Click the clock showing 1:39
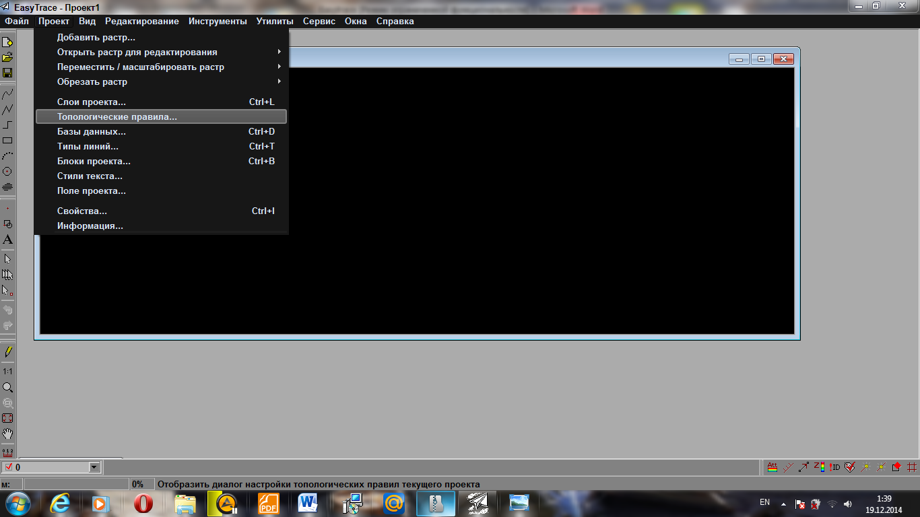920x517 pixels. (x=884, y=499)
